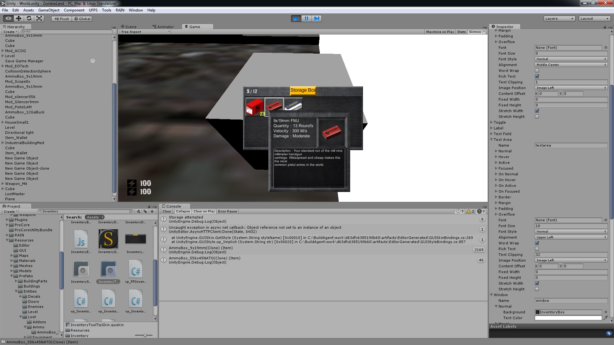Viewport: 614px width, 345px height.
Task: Select LootMaster in Hierarchy
Action: pos(15,194)
